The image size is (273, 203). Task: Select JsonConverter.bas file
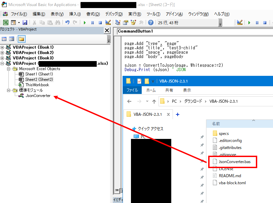point(234,162)
